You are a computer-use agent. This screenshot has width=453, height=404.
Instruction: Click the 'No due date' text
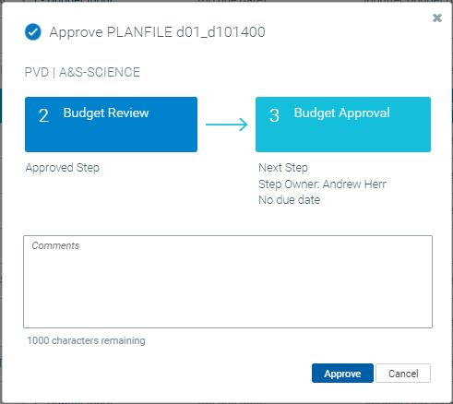(x=289, y=200)
